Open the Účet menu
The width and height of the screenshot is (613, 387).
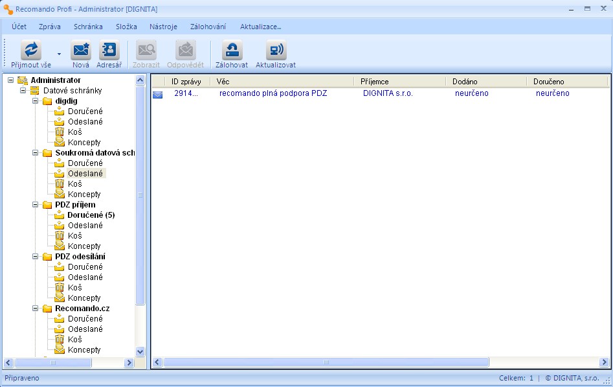pyautogui.click(x=19, y=27)
